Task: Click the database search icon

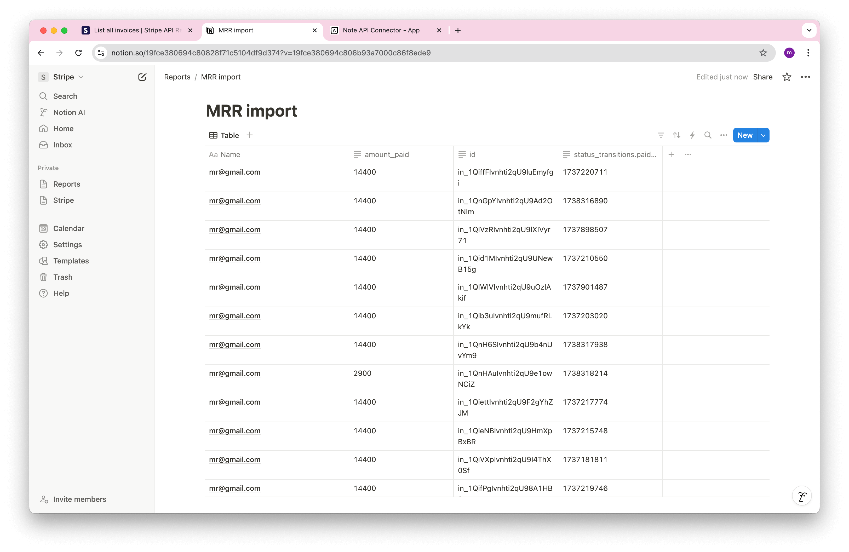Action: (x=708, y=135)
